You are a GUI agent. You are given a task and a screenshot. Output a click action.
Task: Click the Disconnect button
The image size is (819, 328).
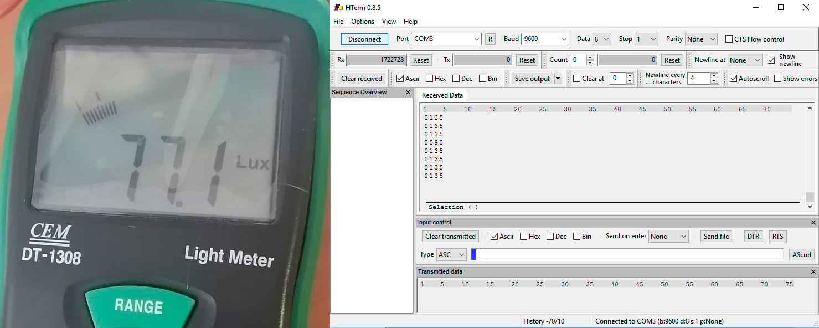tap(364, 39)
